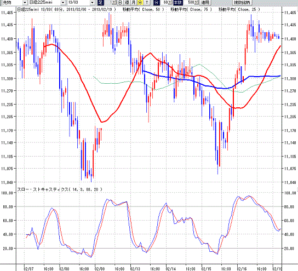This screenshot has height=271, width=298.
Task: Click the 11,170 value on left price axis
Action: [7, 130]
